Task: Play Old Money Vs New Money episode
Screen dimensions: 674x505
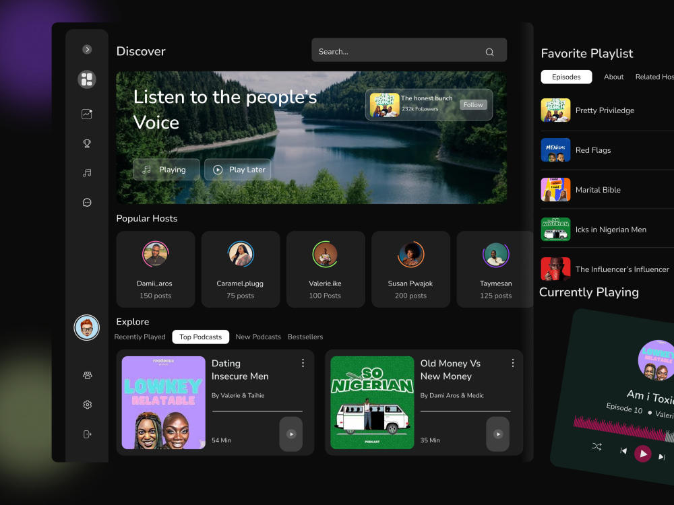Action: click(x=498, y=434)
